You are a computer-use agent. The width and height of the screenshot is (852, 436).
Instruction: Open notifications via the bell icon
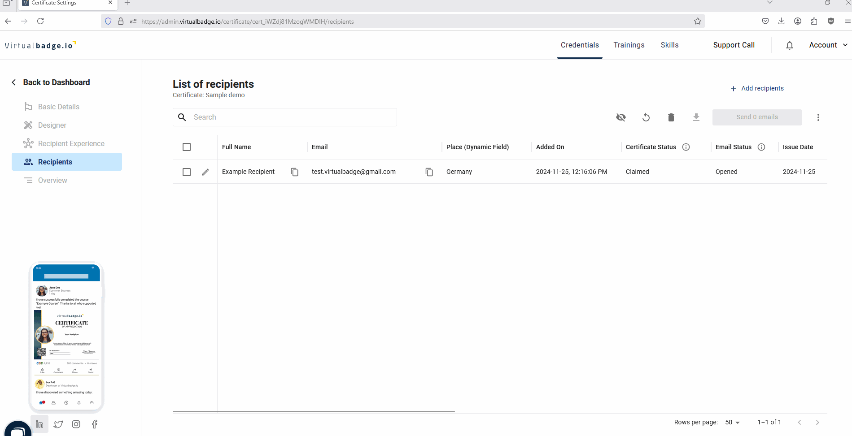(789, 45)
